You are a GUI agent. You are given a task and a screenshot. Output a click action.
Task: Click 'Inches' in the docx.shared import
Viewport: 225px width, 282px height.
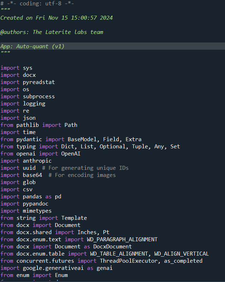coord(87,232)
